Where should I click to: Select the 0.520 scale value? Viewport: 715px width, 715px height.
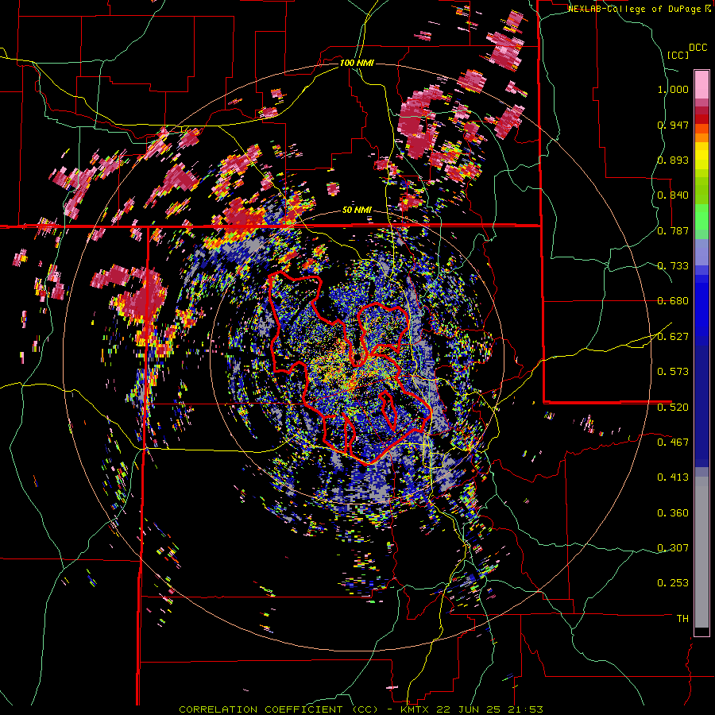tap(673, 408)
